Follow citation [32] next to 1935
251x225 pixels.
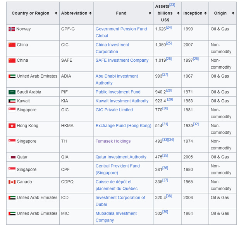tap(196, 124)
